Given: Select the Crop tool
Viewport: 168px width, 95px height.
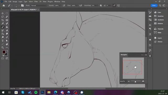Looking at the screenshot, I should click(3, 20).
